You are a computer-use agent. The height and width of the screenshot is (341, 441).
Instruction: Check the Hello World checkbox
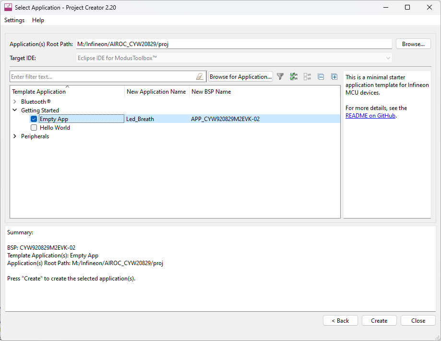[x=34, y=128]
